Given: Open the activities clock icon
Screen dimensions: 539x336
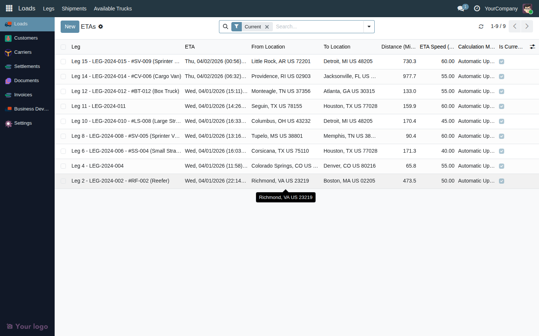Looking at the screenshot, I should pos(477,8).
